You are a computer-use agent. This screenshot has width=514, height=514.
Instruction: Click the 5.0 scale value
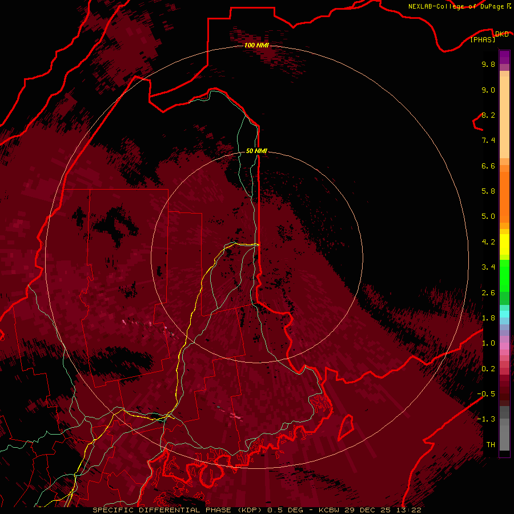(488, 216)
